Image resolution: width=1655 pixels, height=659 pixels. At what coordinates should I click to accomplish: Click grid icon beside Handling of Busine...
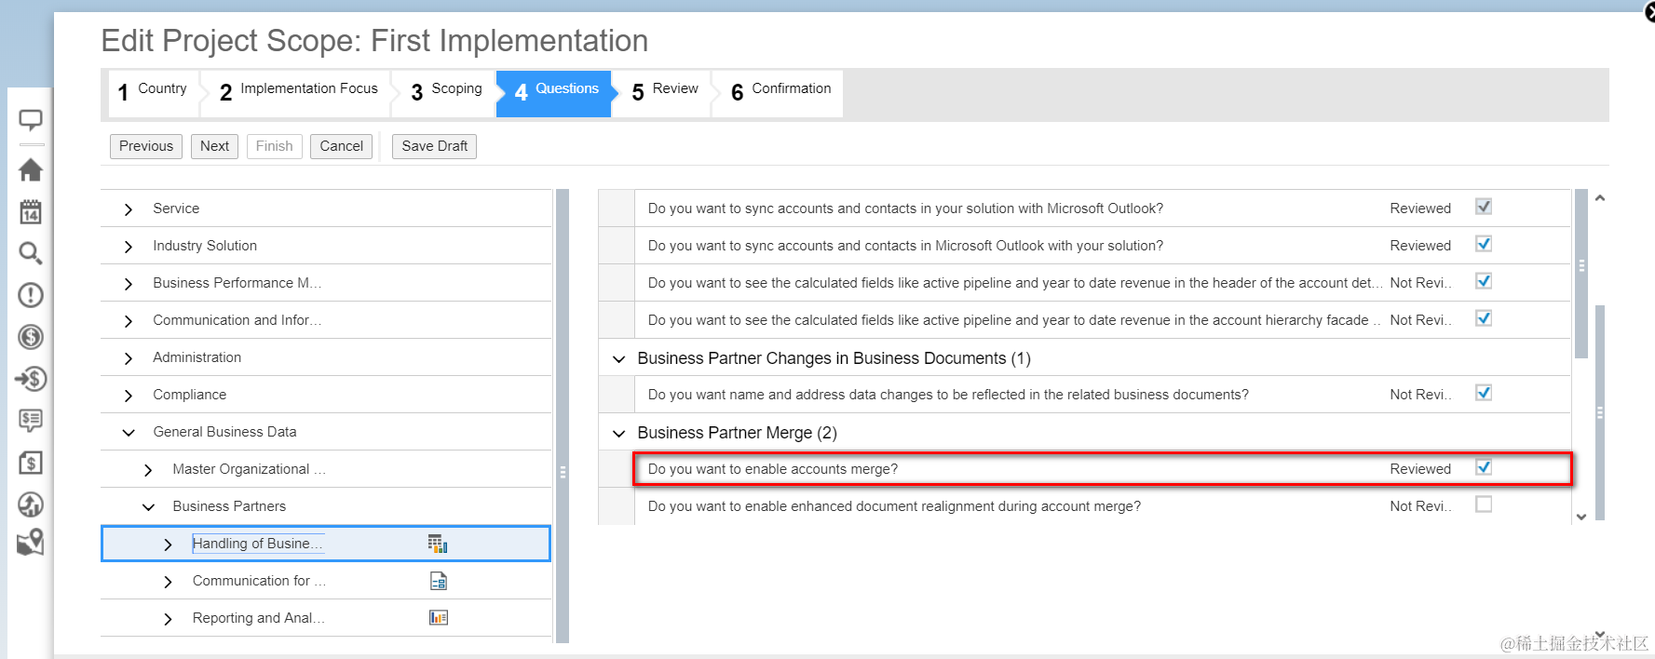(x=438, y=544)
